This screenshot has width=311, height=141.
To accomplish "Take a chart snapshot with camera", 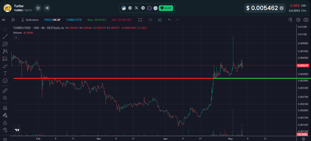I will point(306,20).
